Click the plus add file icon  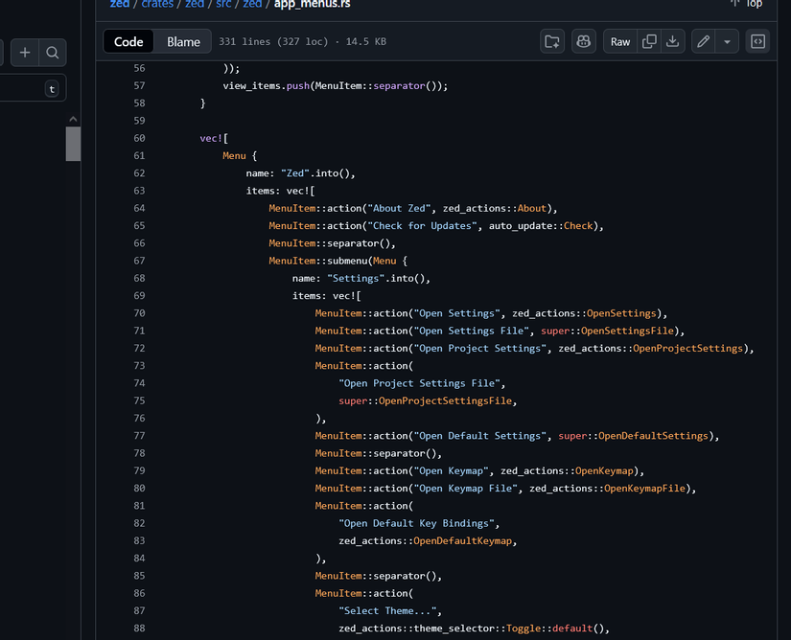25,53
